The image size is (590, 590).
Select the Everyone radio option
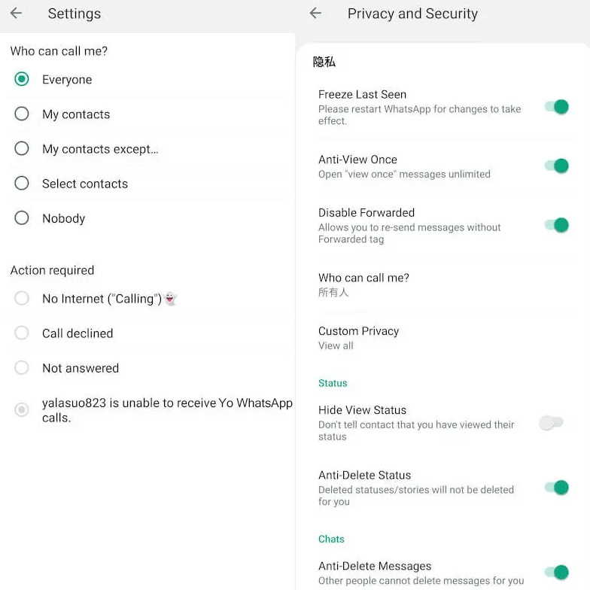click(22, 79)
